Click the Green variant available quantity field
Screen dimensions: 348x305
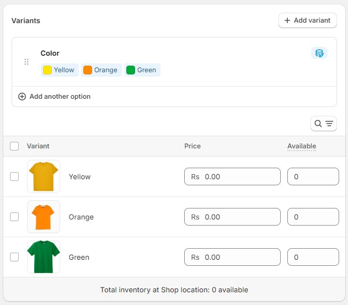pos(313,257)
